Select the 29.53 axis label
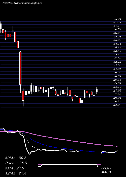This screenshot has width=126, height=177. (x=117, y=80)
